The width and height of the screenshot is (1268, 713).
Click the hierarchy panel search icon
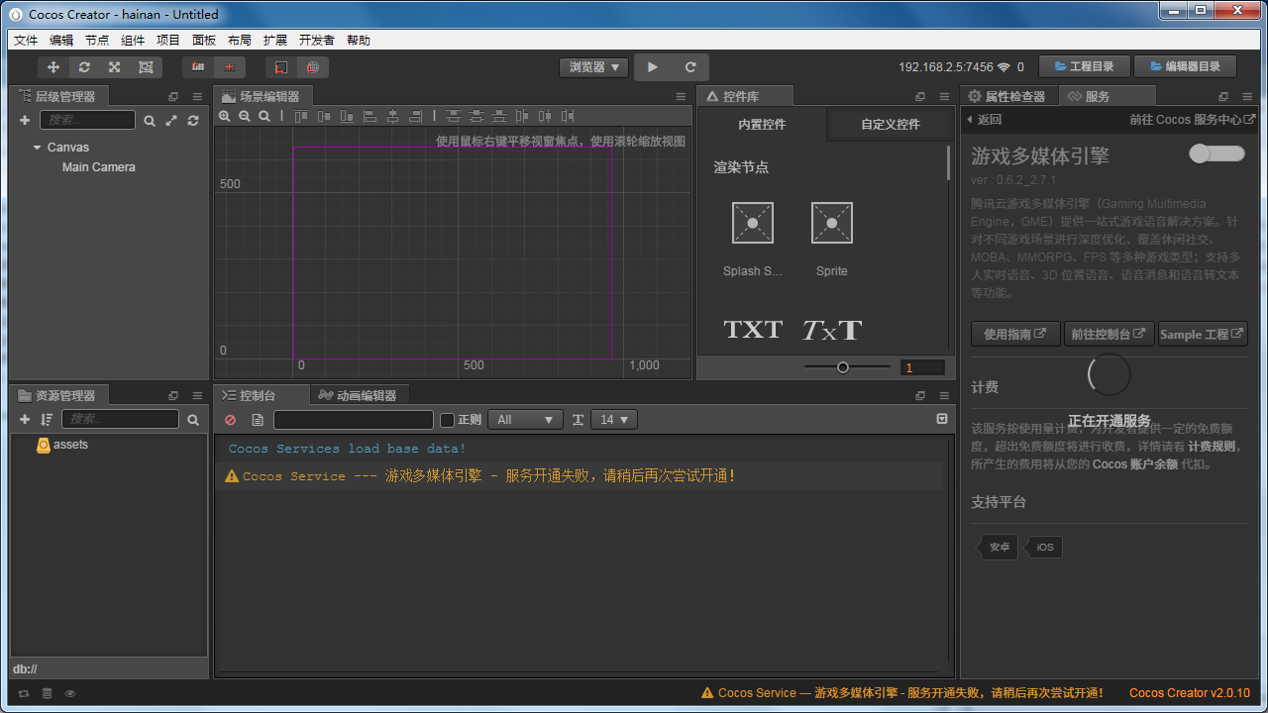pos(150,121)
